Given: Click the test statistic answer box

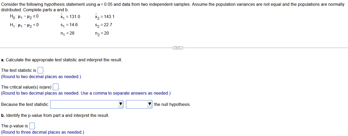Looking at the screenshot, I should click(x=41, y=70).
